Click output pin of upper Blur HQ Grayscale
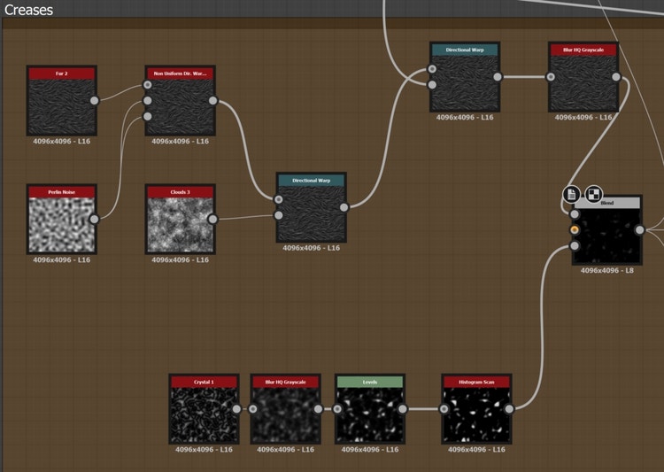664x472 pixels. click(616, 77)
